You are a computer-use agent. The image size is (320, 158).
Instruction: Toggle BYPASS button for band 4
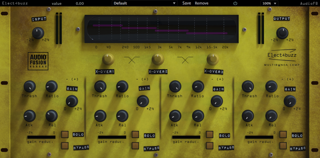point(283,145)
